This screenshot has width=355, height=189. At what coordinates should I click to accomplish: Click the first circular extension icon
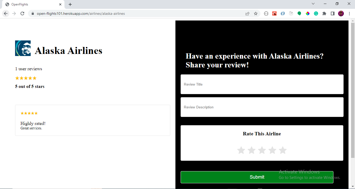[x=266, y=13]
